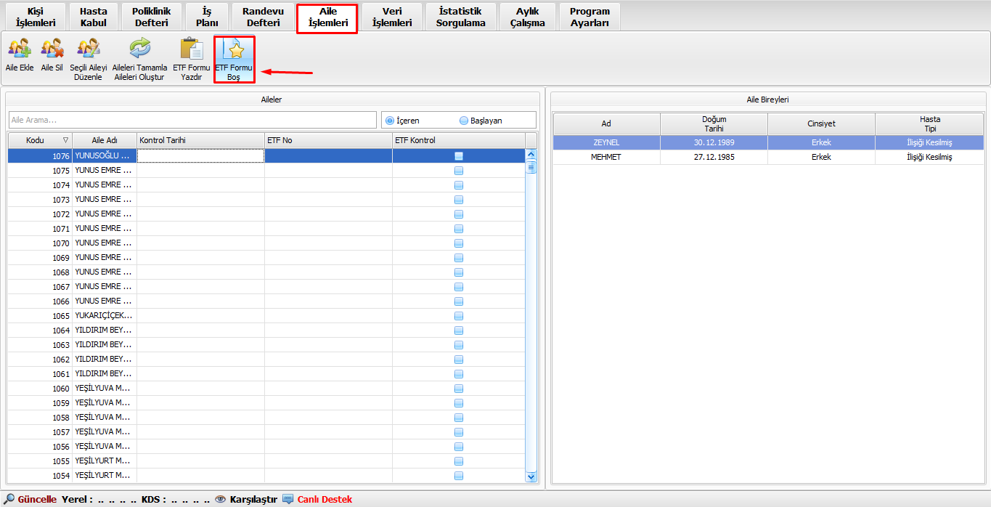Open the İstatistik Sorgulama tab
991x507 pixels.
(462, 17)
